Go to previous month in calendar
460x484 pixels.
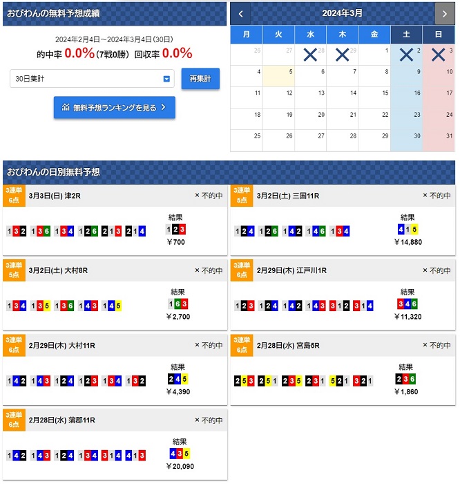240,13
